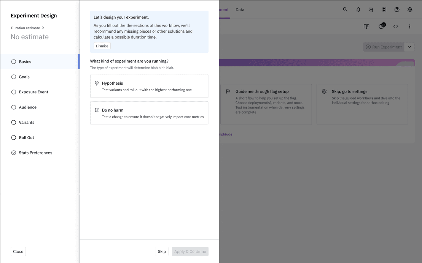Open the Run Experiment dropdown arrow

pyautogui.click(x=409, y=47)
